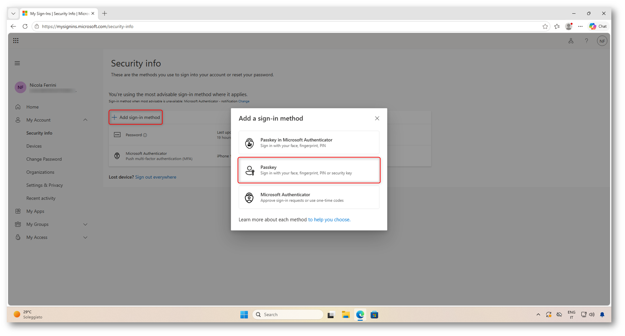Open the browser tab list dropdown
625x336 pixels.
click(13, 14)
